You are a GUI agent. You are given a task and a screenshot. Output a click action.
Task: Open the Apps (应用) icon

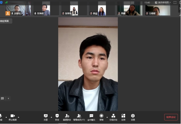pos(123,116)
